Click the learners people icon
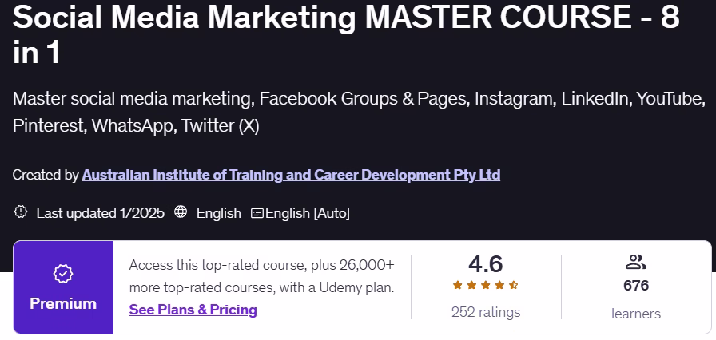Image resolution: width=716 pixels, height=340 pixels. point(636,262)
